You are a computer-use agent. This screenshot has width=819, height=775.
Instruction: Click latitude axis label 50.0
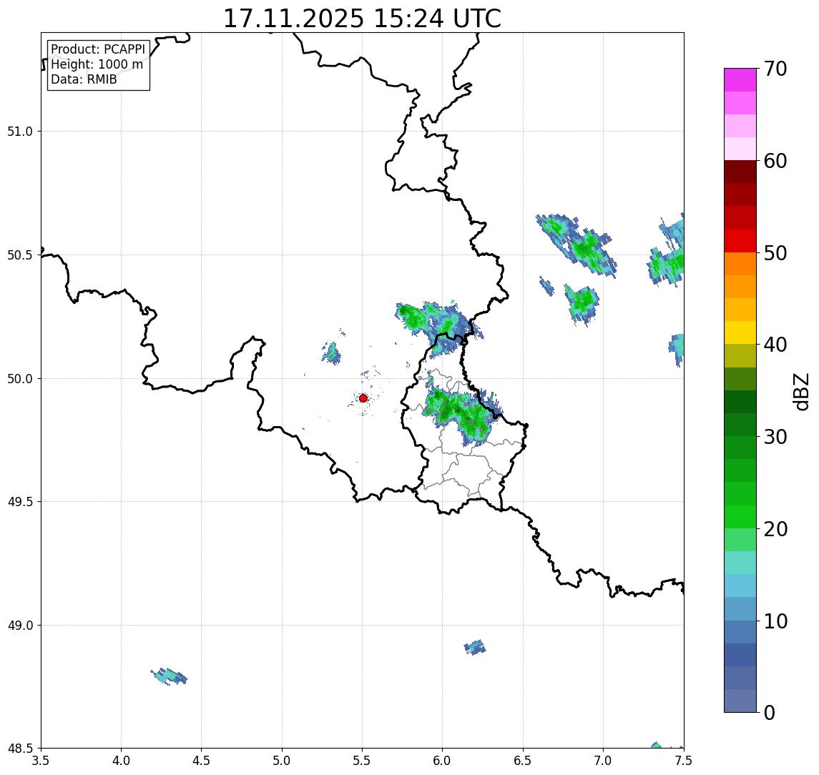tap(20, 379)
